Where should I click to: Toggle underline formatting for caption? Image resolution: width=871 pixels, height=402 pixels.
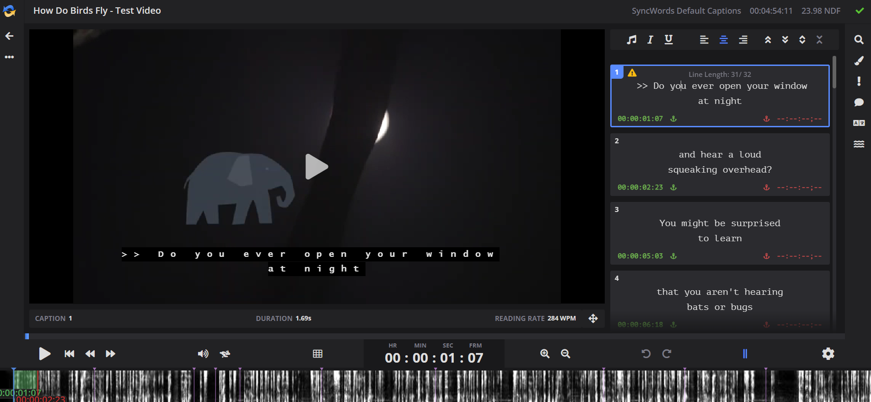[x=668, y=40]
